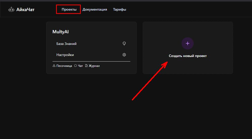Screen dimensions: 252x139
Task: Click the АйкаЧат robot logo icon
Action: (11, 10)
